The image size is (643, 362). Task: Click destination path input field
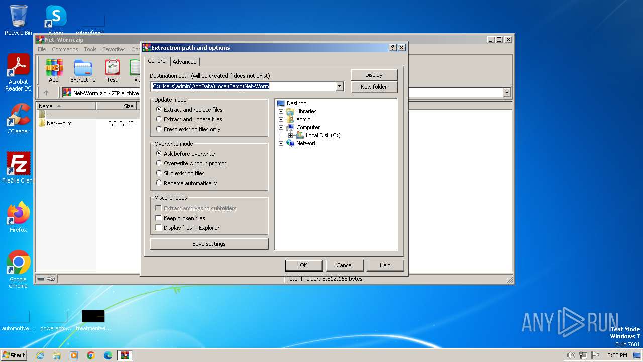(x=243, y=86)
